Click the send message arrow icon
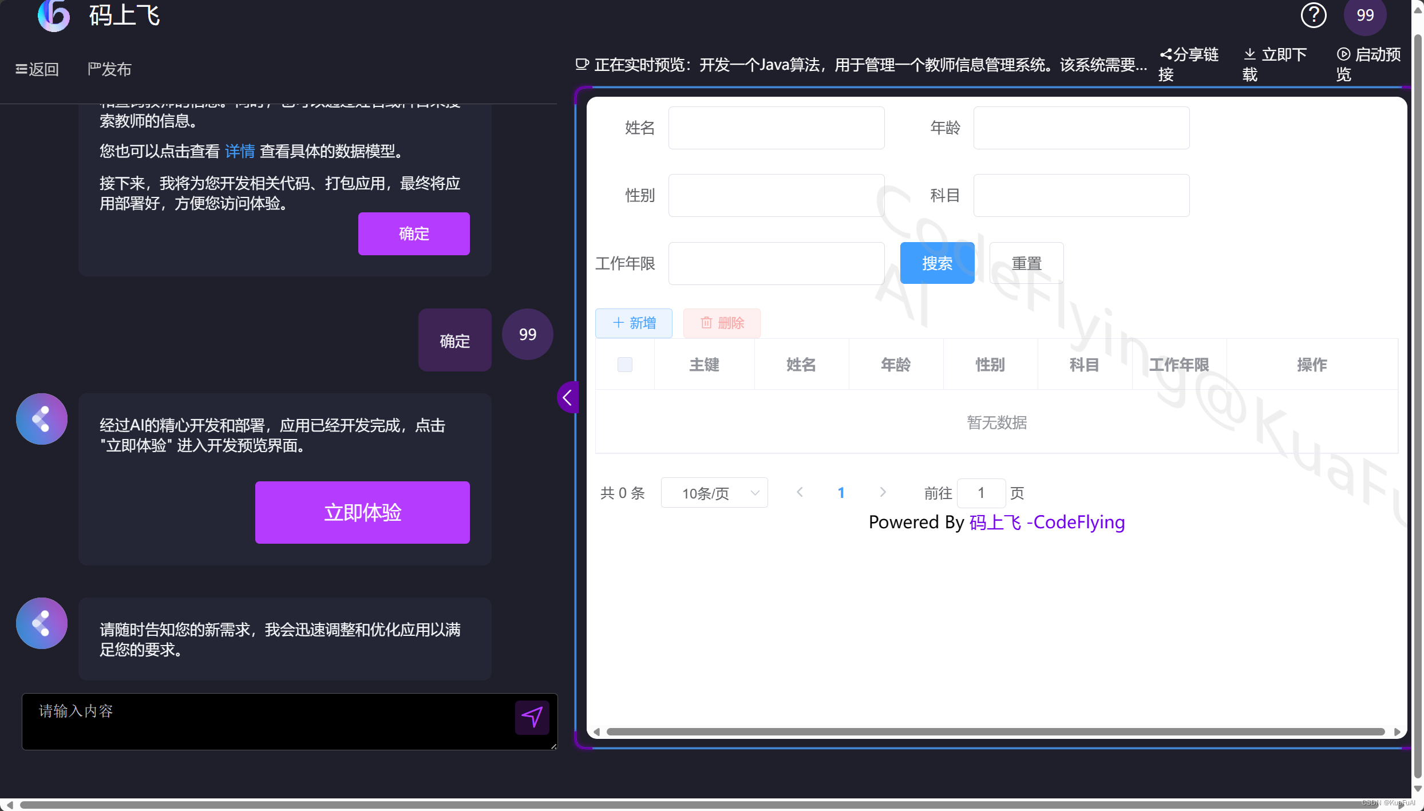1424x811 pixels. tap(532, 717)
